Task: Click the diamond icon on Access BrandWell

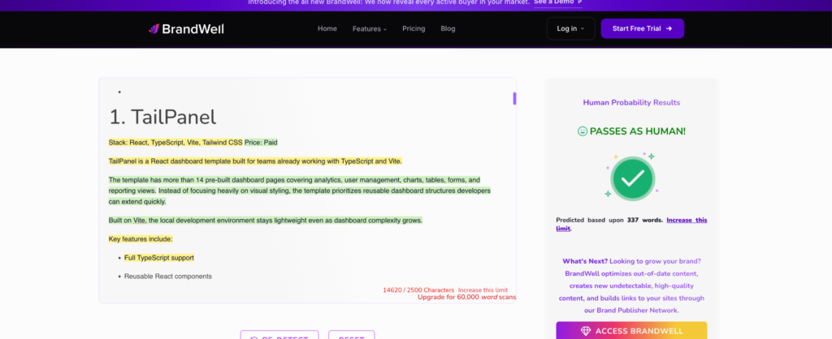Action: (586, 331)
